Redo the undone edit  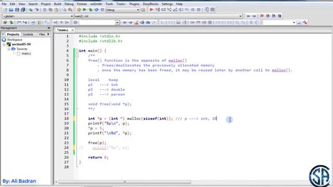coord(37,10)
